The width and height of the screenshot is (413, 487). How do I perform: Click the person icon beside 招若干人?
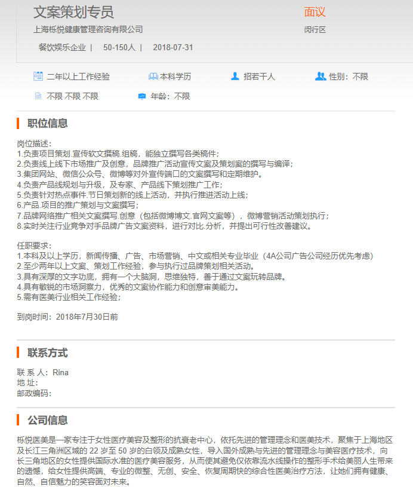coord(235,76)
